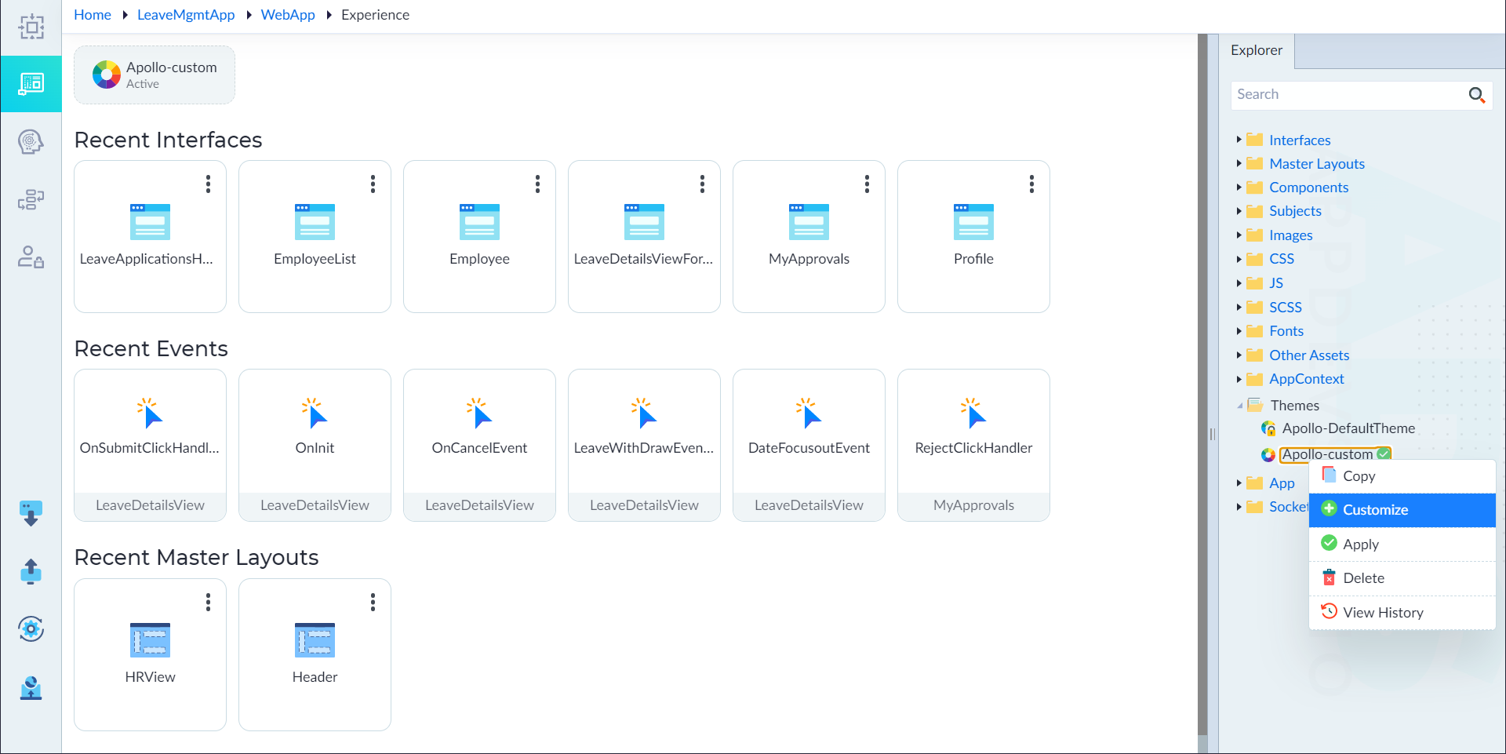Expand the CSS folder
Viewport: 1506px width, 754px height.
point(1239,259)
